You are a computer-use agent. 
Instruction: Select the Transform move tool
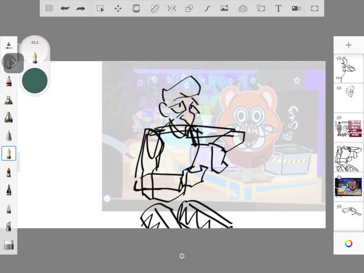[118, 9]
